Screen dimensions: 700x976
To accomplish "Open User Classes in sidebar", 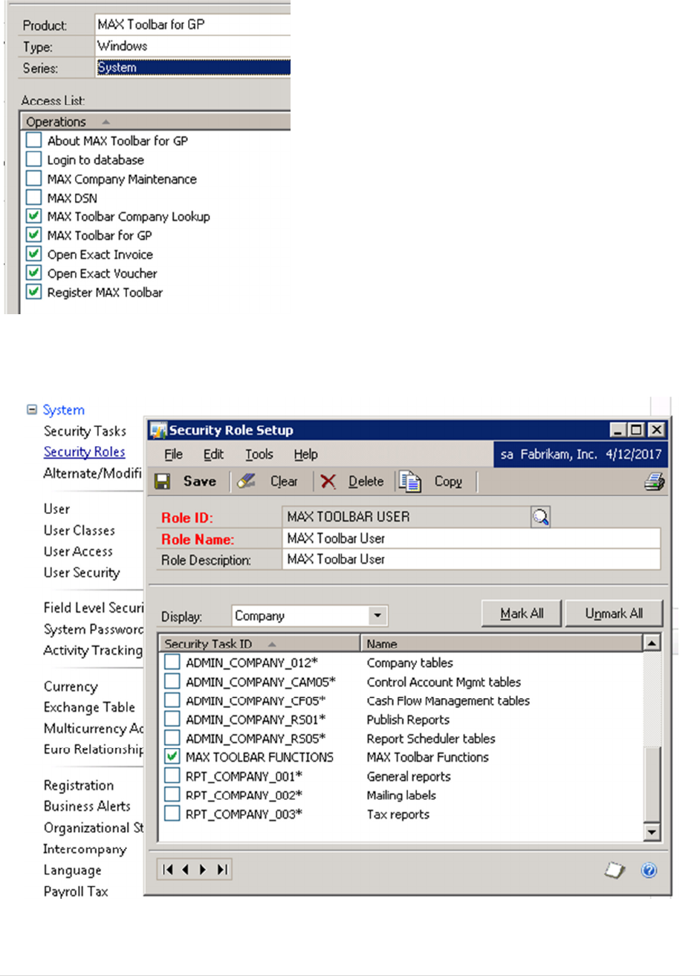I will (x=79, y=530).
